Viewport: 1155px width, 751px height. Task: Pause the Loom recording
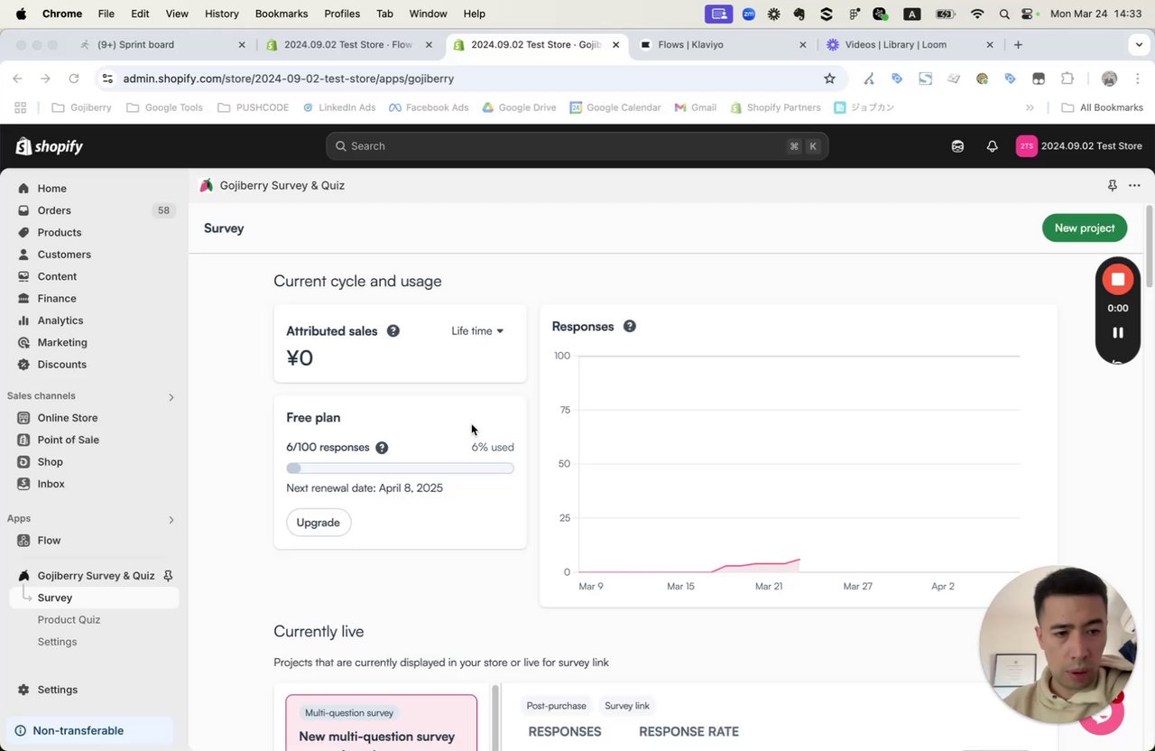1117,333
